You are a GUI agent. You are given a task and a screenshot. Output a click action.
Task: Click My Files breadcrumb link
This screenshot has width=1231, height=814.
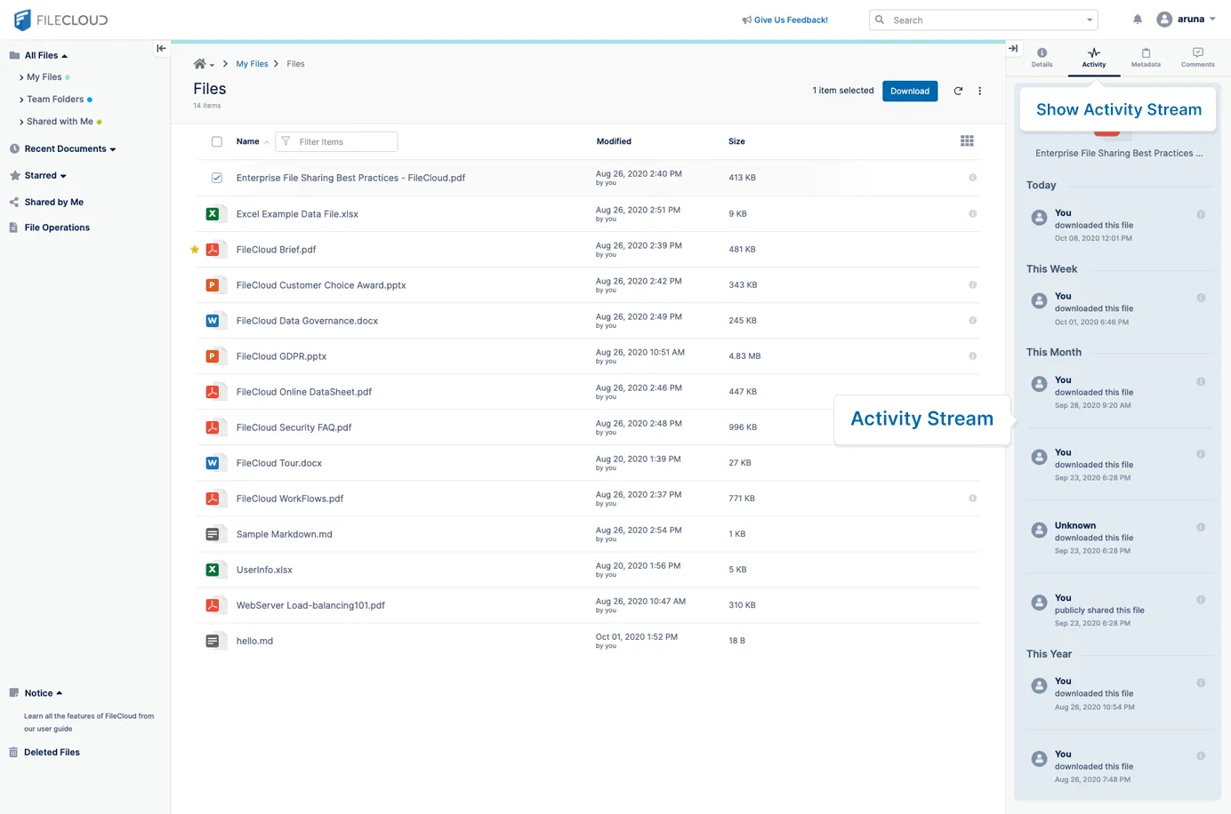click(x=252, y=64)
